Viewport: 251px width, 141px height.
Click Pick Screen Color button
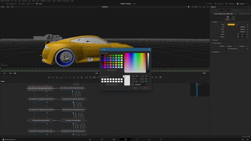click(x=112, y=70)
